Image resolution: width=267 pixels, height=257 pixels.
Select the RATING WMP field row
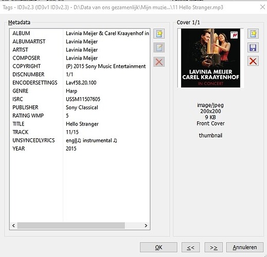point(80,116)
